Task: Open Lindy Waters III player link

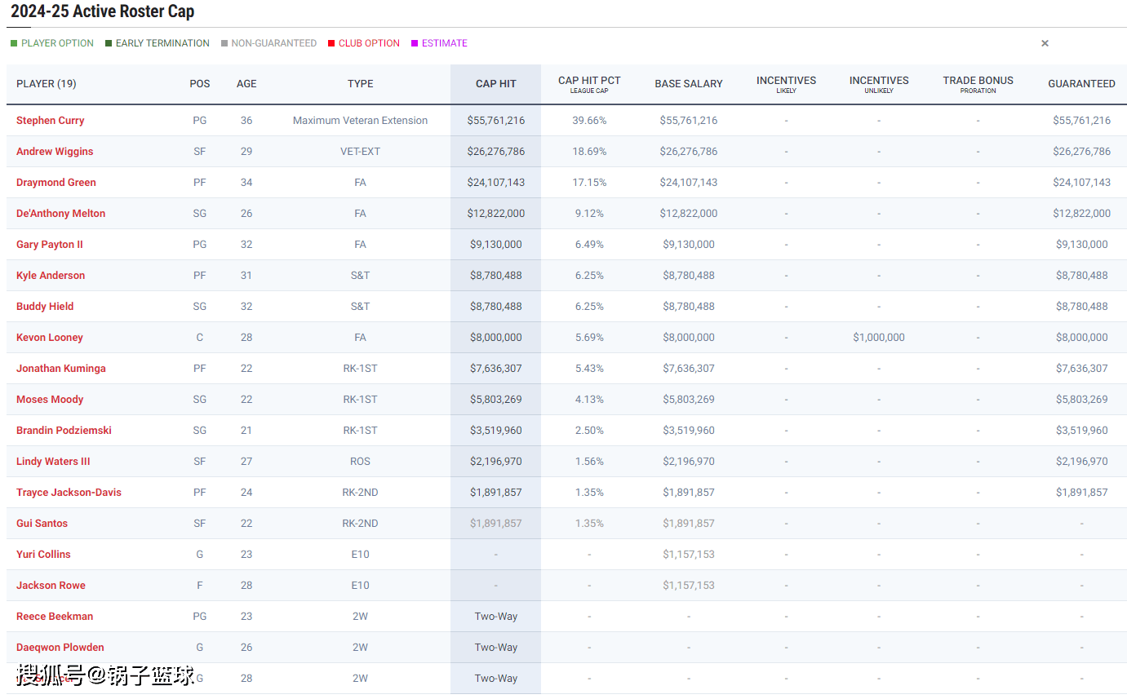Action: (53, 461)
